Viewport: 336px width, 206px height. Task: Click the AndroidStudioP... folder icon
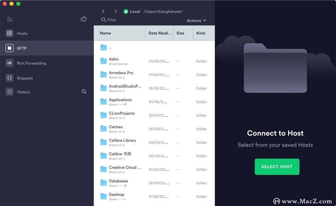tap(103, 88)
